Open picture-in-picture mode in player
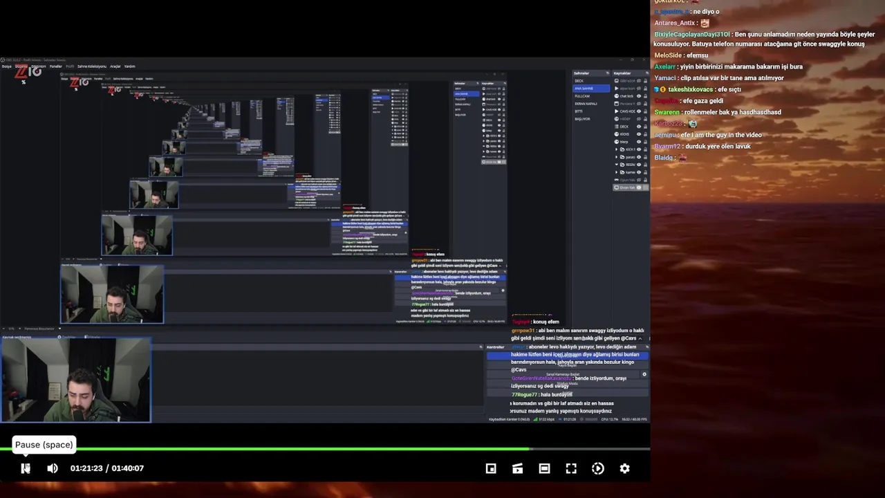The image size is (885, 498). coord(491,468)
